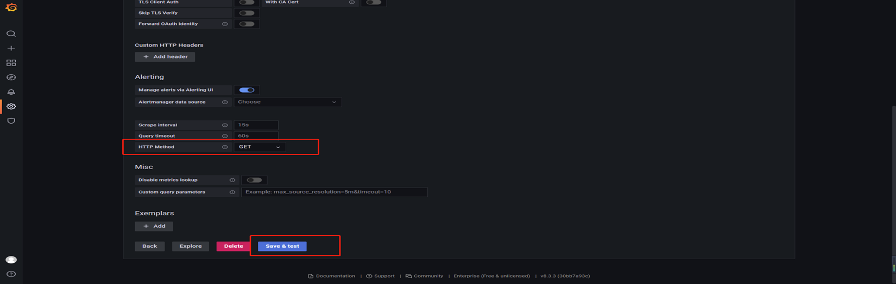Click Enterprise (Free & unlicensed) link
Image resolution: width=896 pixels, height=284 pixels.
(491, 276)
